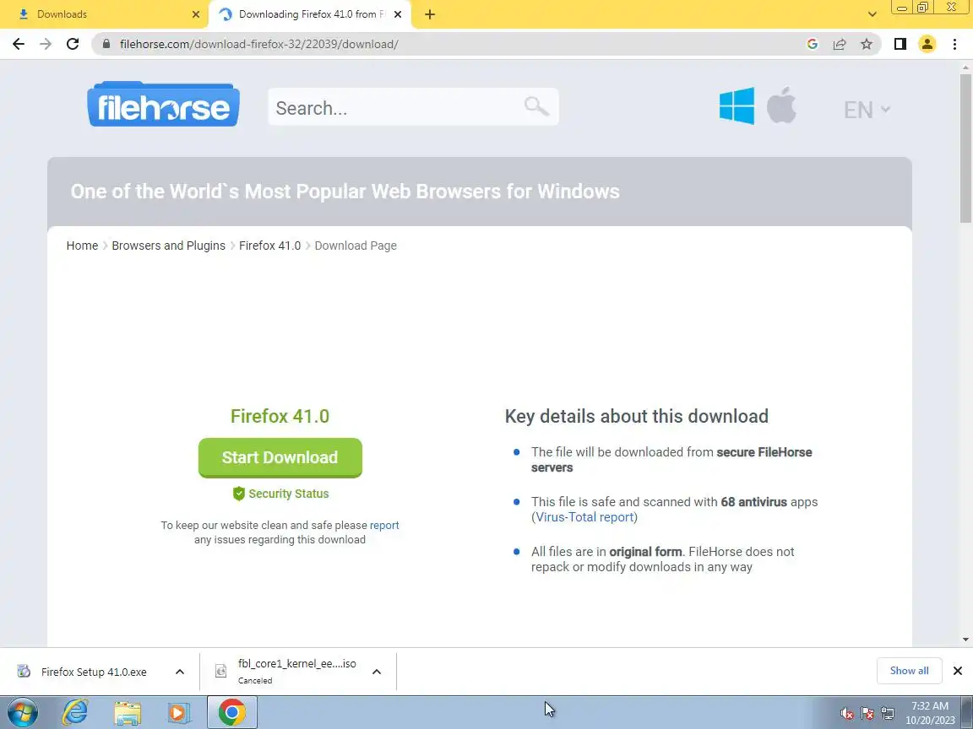The image size is (973, 729).
Task: Open the Action Center flag icon
Action: (x=867, y=714)
